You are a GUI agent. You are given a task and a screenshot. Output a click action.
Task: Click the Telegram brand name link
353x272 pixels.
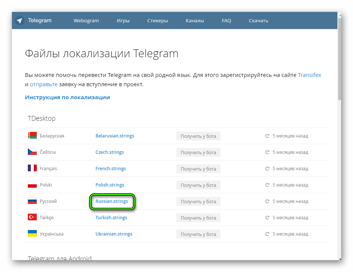click(x=40, y=20)
